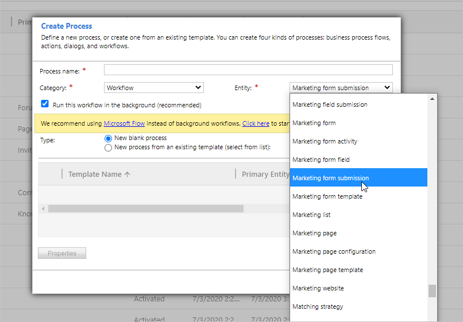Click the Properties button
The height and width of the screenshot is (322, 463).
(x=62, y=253)
